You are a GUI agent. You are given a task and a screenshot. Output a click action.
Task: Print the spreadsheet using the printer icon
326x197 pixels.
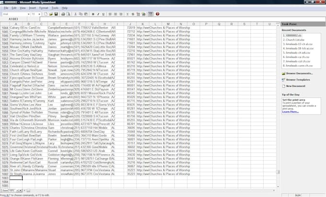[63, 14]
